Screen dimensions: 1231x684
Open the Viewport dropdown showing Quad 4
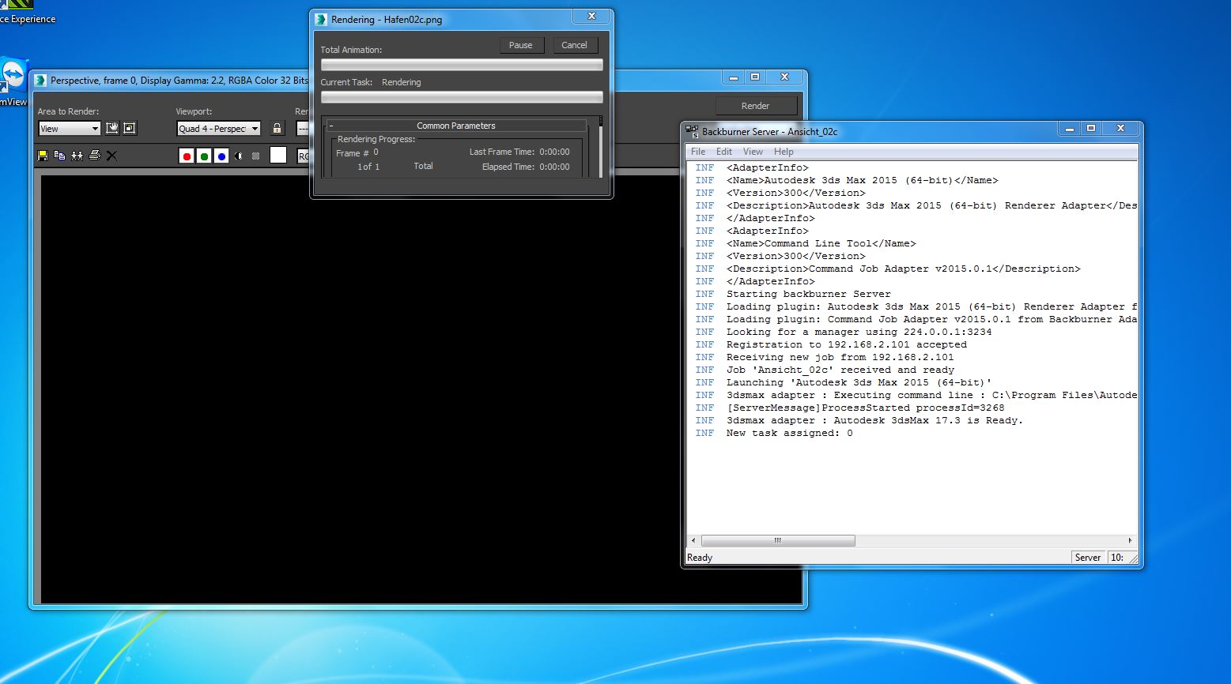point(219,129)
